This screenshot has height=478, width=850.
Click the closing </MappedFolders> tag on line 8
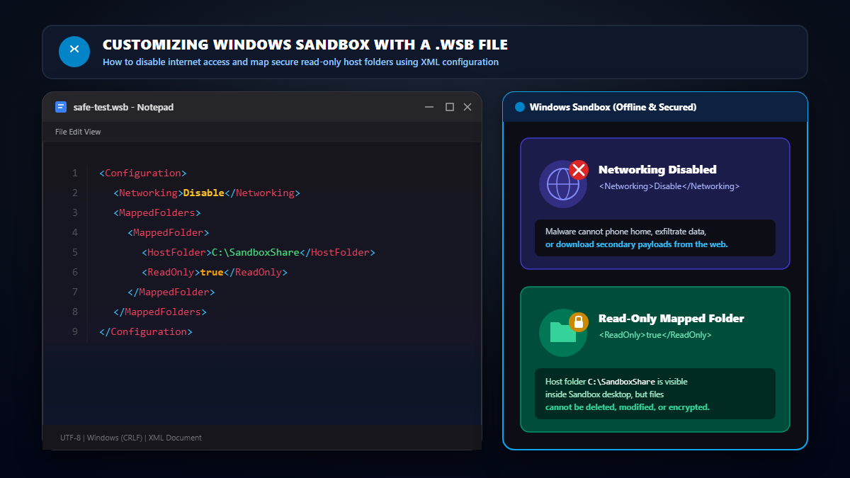[160, 312]
